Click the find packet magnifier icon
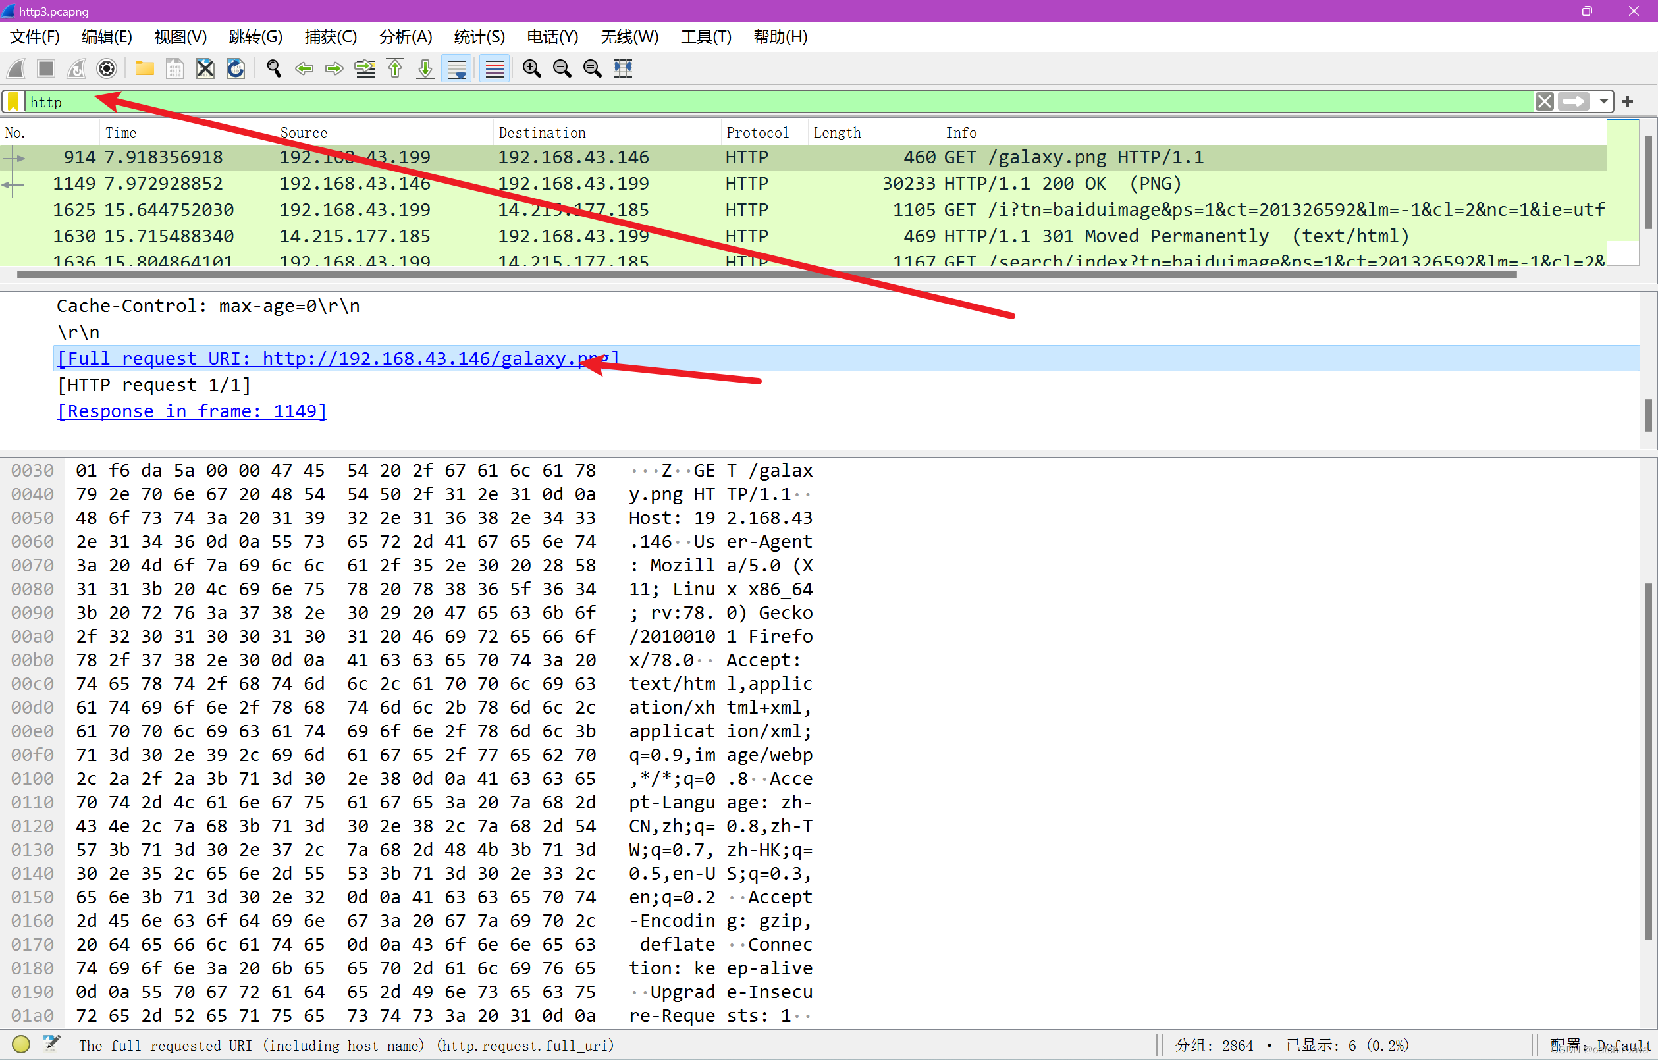The width and height of the screenshot is (1658, 1060). [273, 68]
